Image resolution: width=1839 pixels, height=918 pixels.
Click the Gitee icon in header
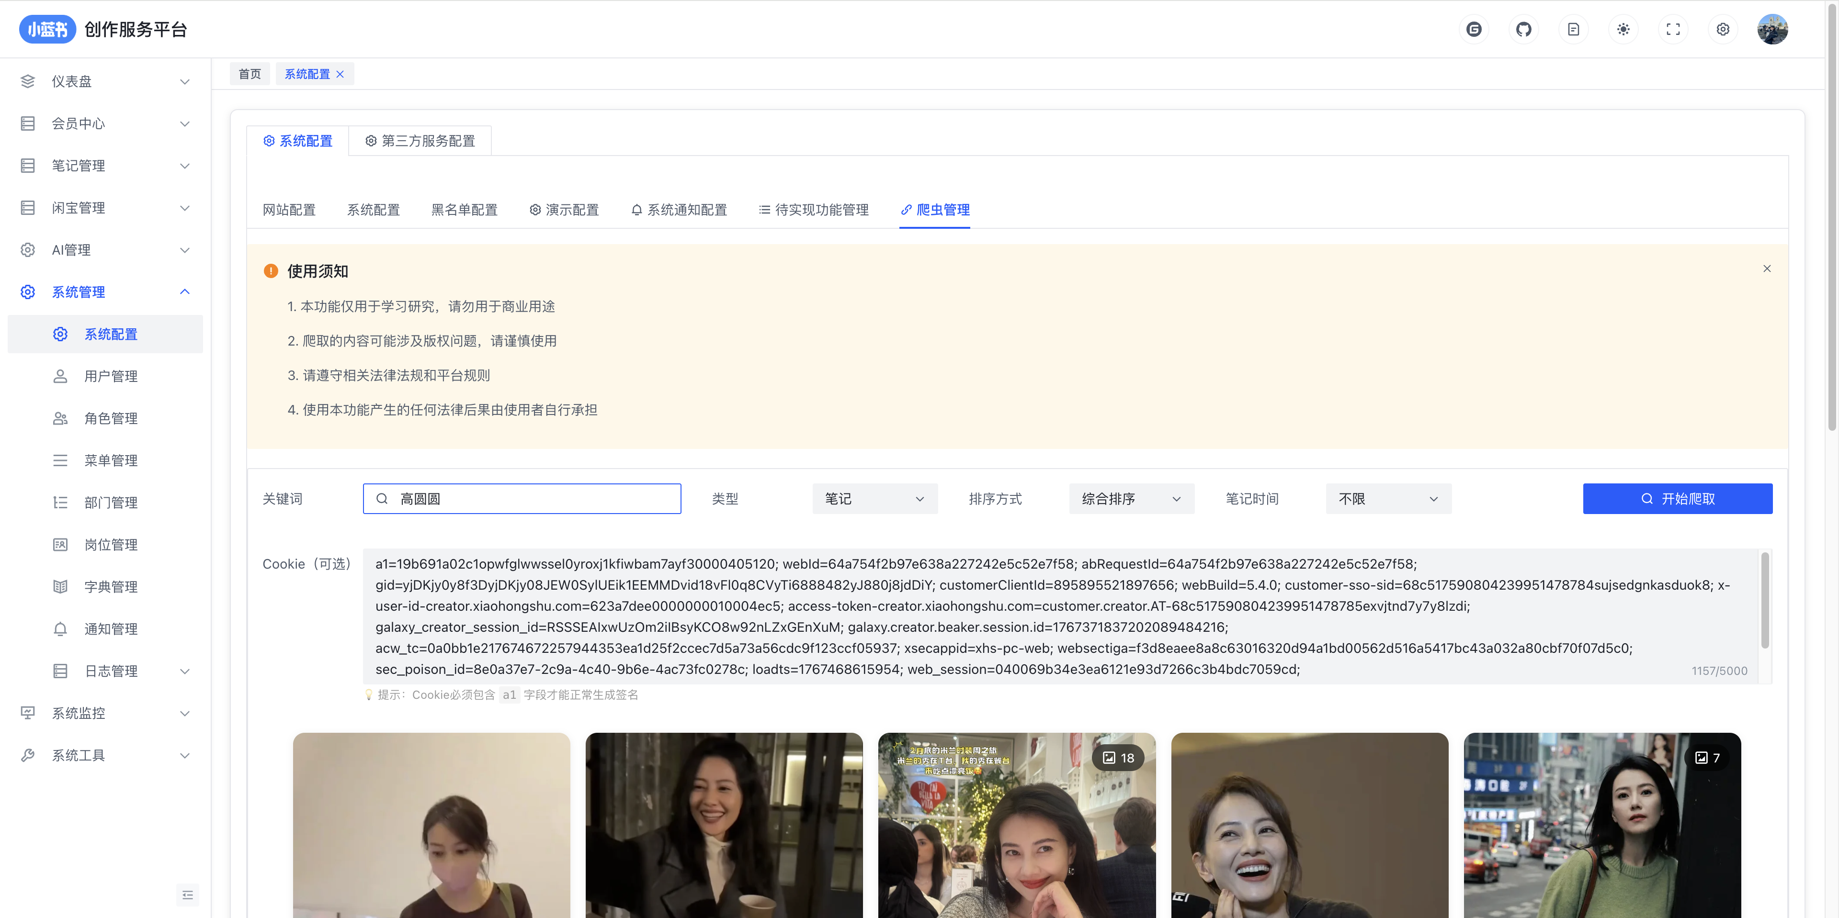1474,29
